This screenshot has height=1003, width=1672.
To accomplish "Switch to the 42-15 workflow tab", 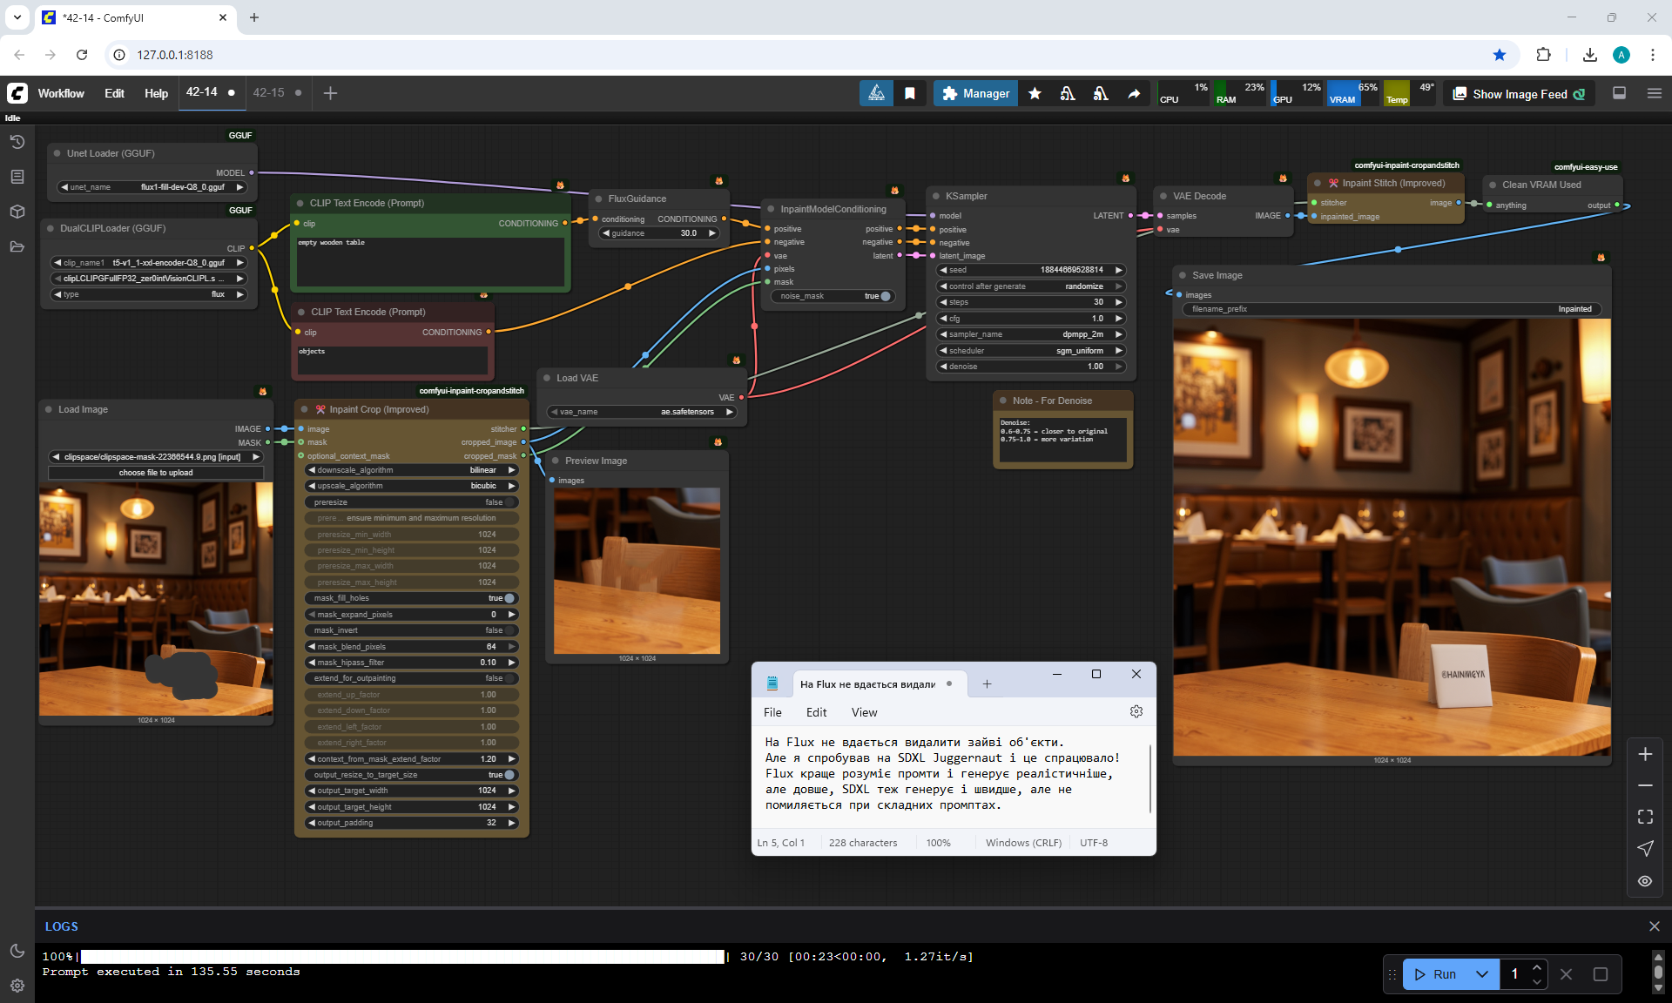I will (269, 92).
